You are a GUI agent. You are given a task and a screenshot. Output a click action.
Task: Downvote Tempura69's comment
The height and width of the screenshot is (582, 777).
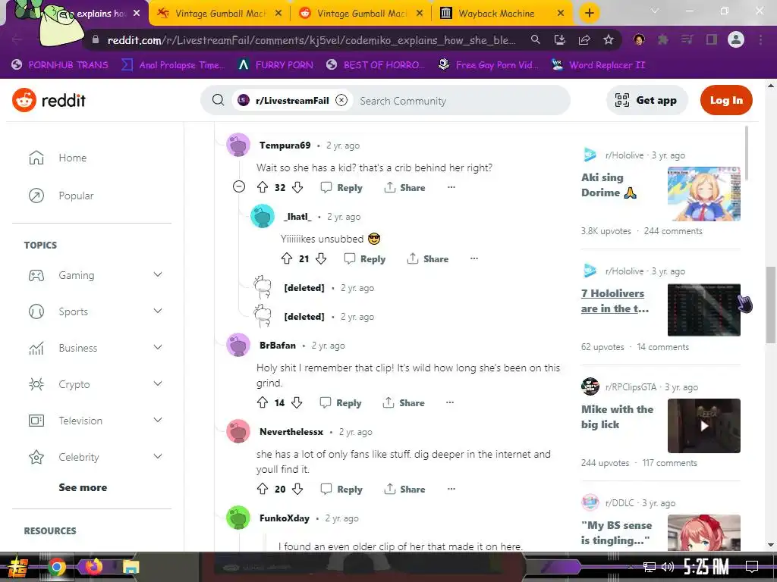[x=297, y=187]
